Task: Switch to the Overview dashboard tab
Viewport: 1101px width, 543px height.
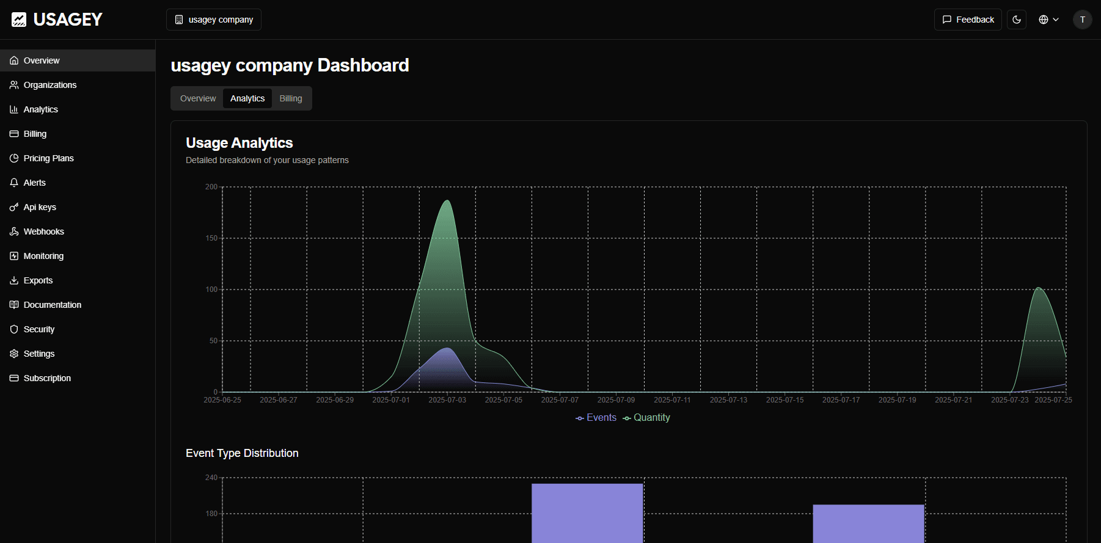Action: pyautogui.click(x=198, y=98)
